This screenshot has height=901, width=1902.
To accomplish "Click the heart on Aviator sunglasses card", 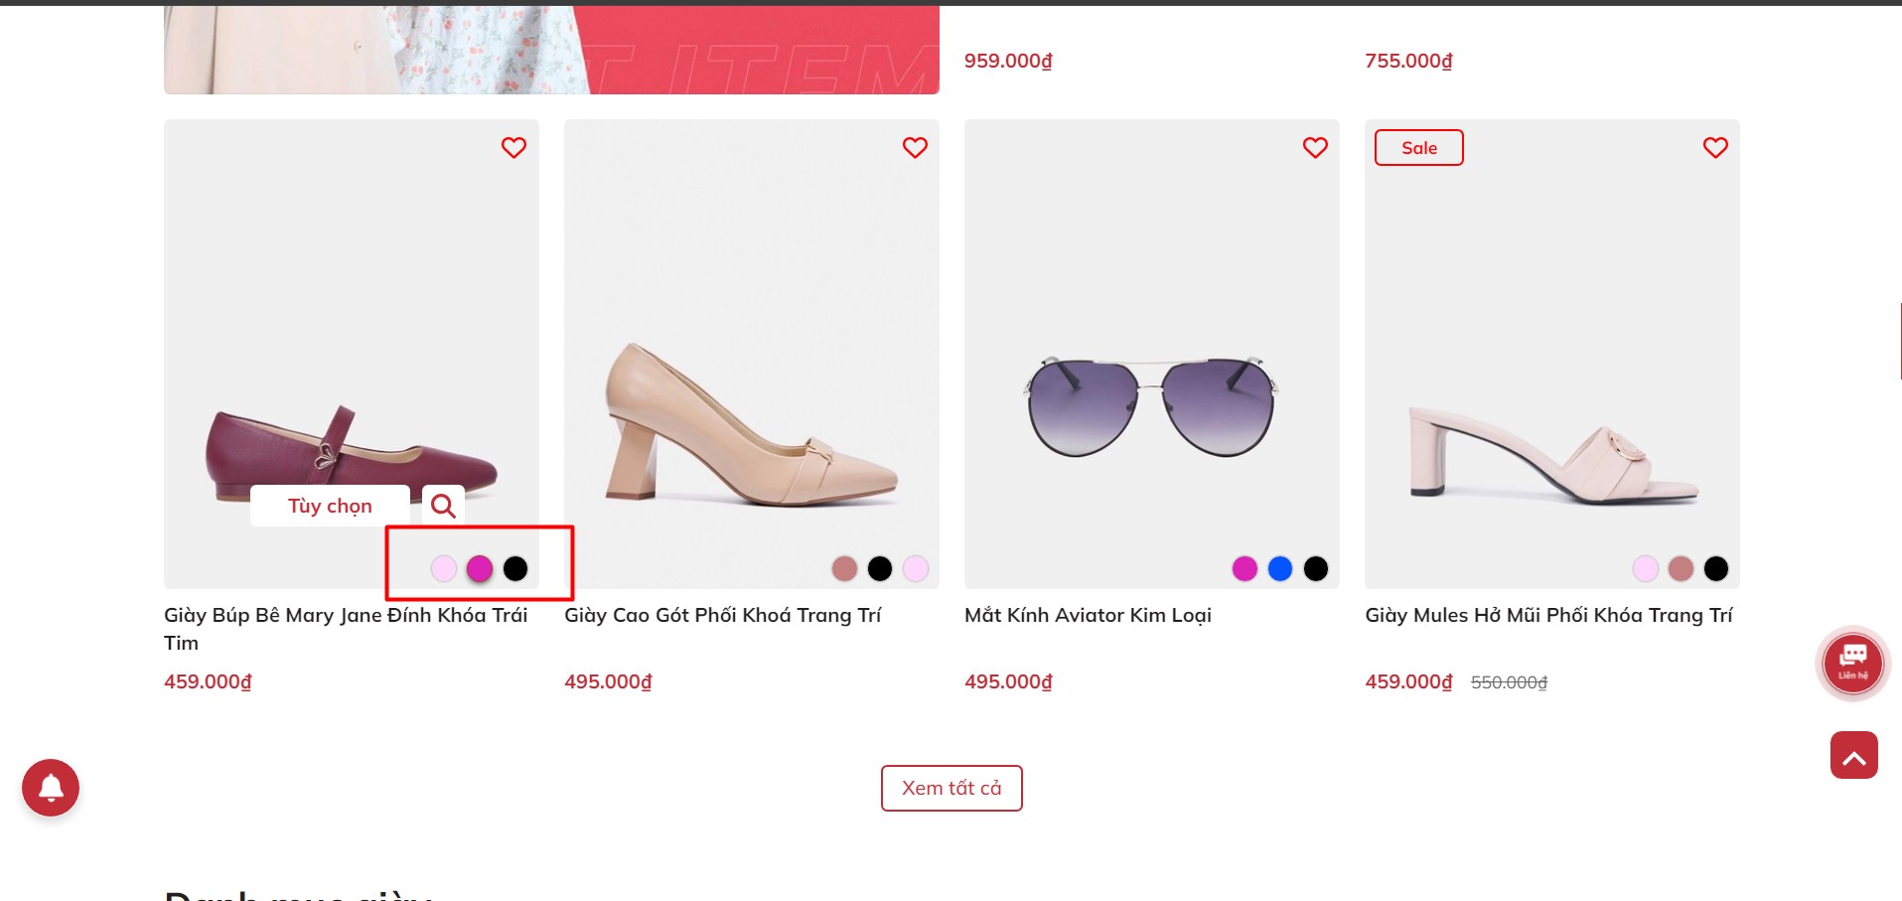I will [1315, 148].
